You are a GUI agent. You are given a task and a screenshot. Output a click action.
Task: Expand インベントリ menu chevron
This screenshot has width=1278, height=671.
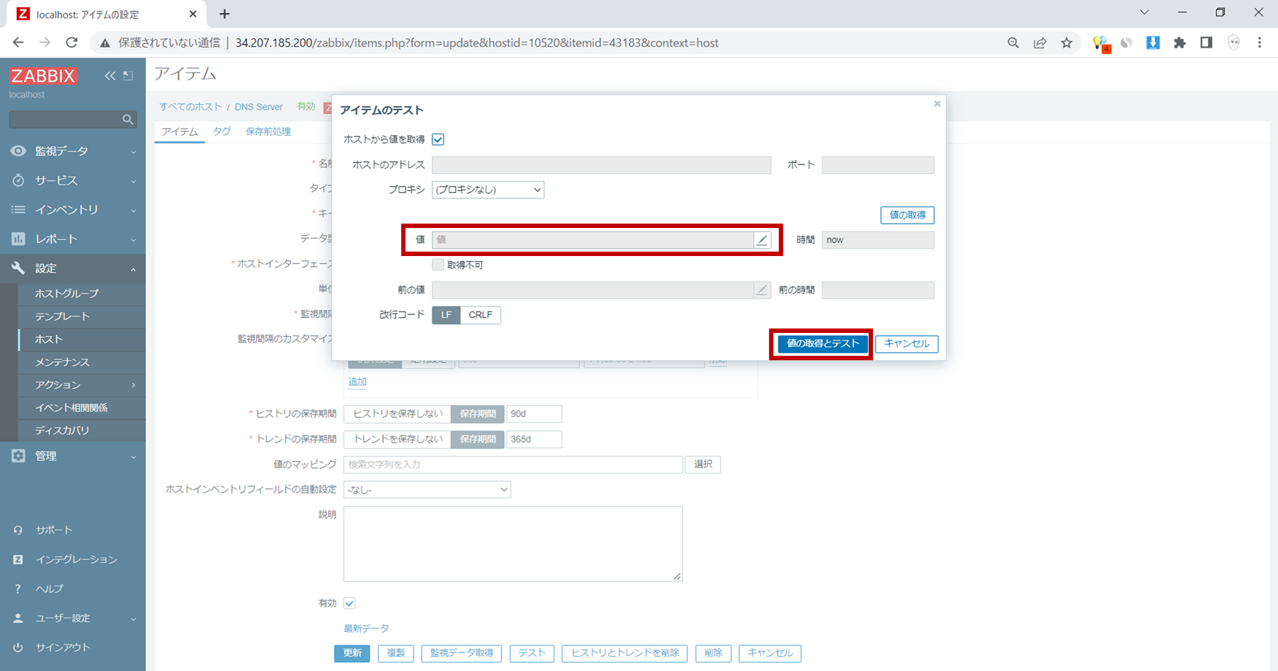coord(133,210)
